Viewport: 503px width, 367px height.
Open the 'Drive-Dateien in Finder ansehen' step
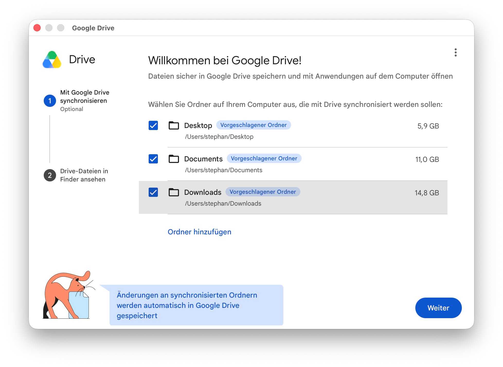tap(84, 175)
